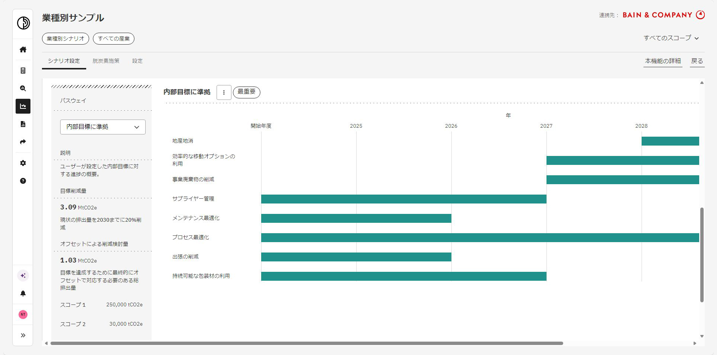The width and height of the screenshot is (717, 355).
Task: Click the 2025 year header
Action: [x=356, y=126]
